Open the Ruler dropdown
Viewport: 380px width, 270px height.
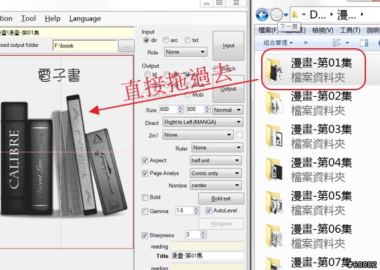coord(217,148)
